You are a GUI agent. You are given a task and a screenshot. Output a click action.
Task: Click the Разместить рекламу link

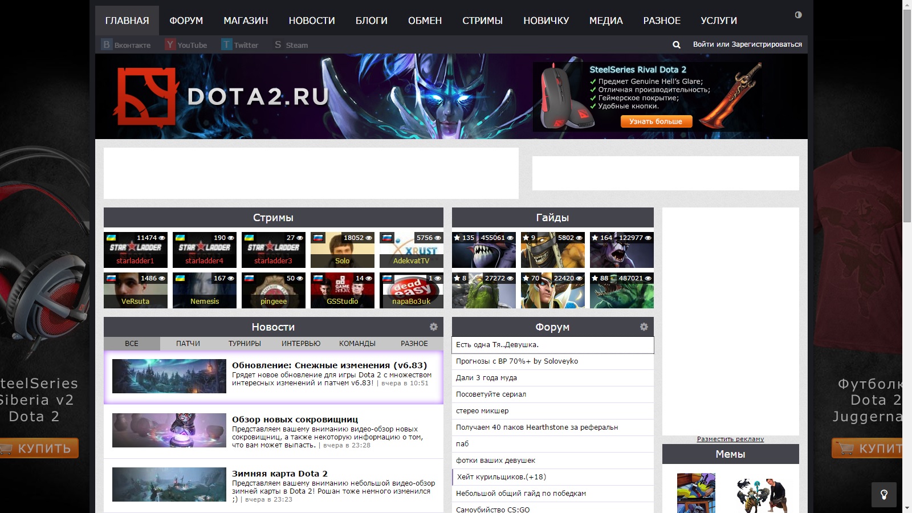730,439
